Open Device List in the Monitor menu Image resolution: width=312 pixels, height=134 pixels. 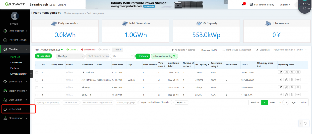tap(16, 62)
